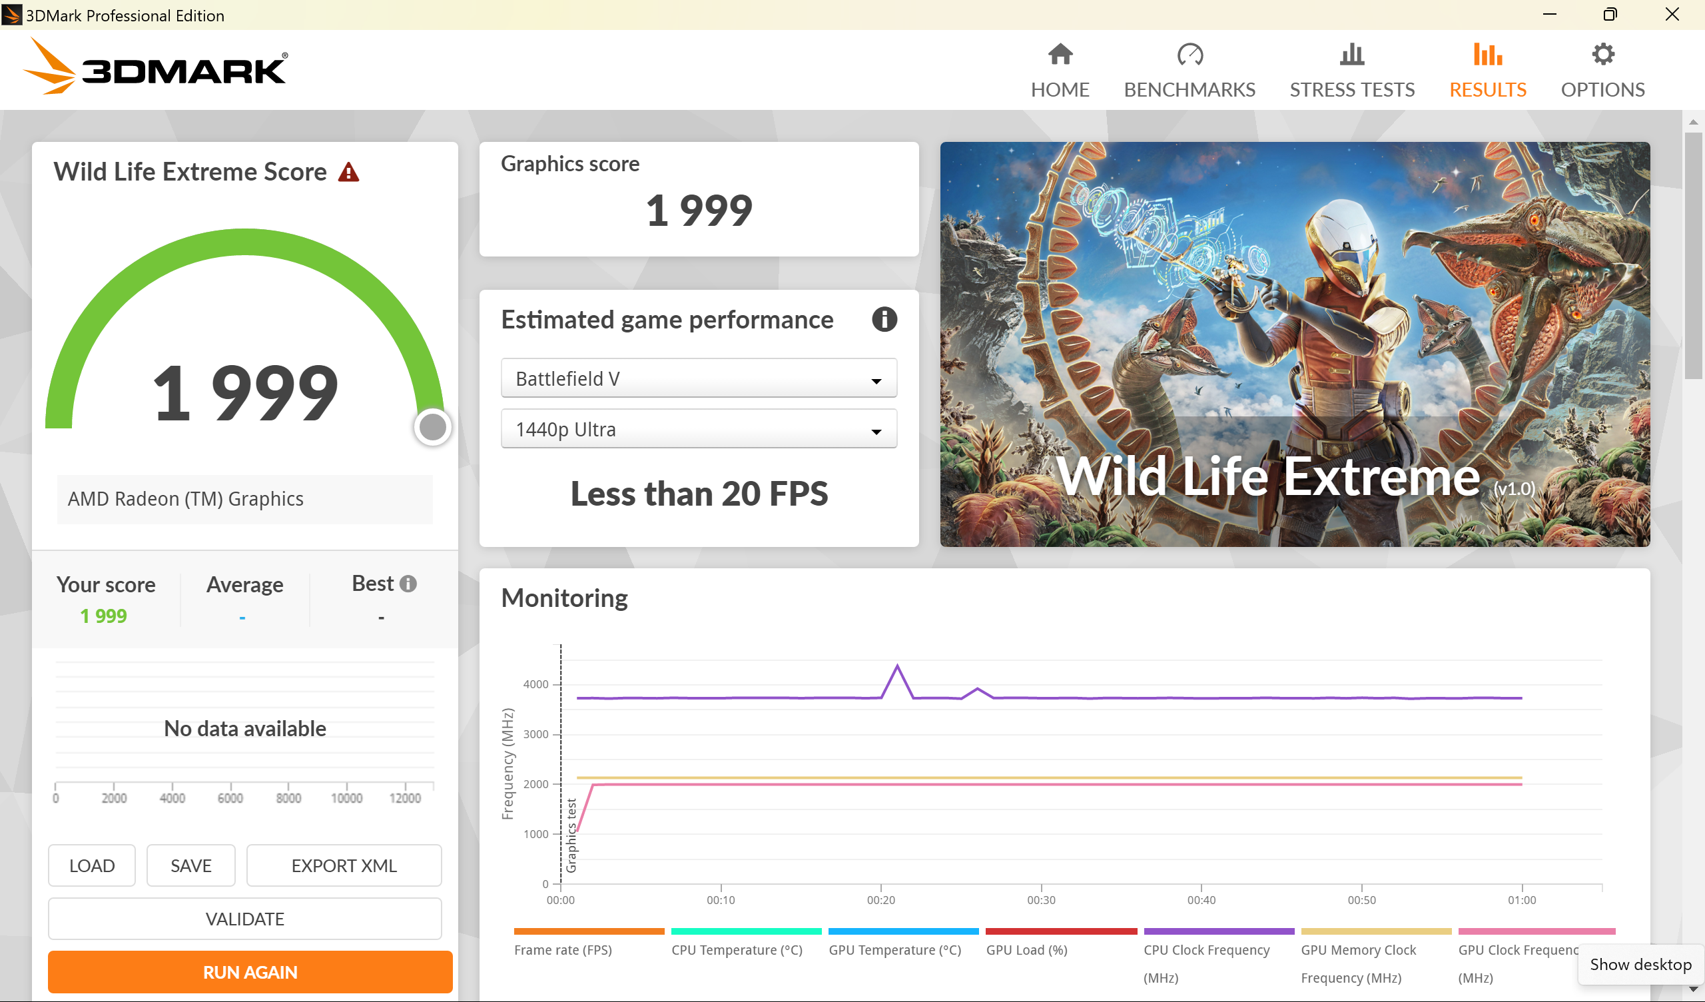Click the gray score gauge knob
Viewport: 1705px width, 1002px height.
[432, 426]
